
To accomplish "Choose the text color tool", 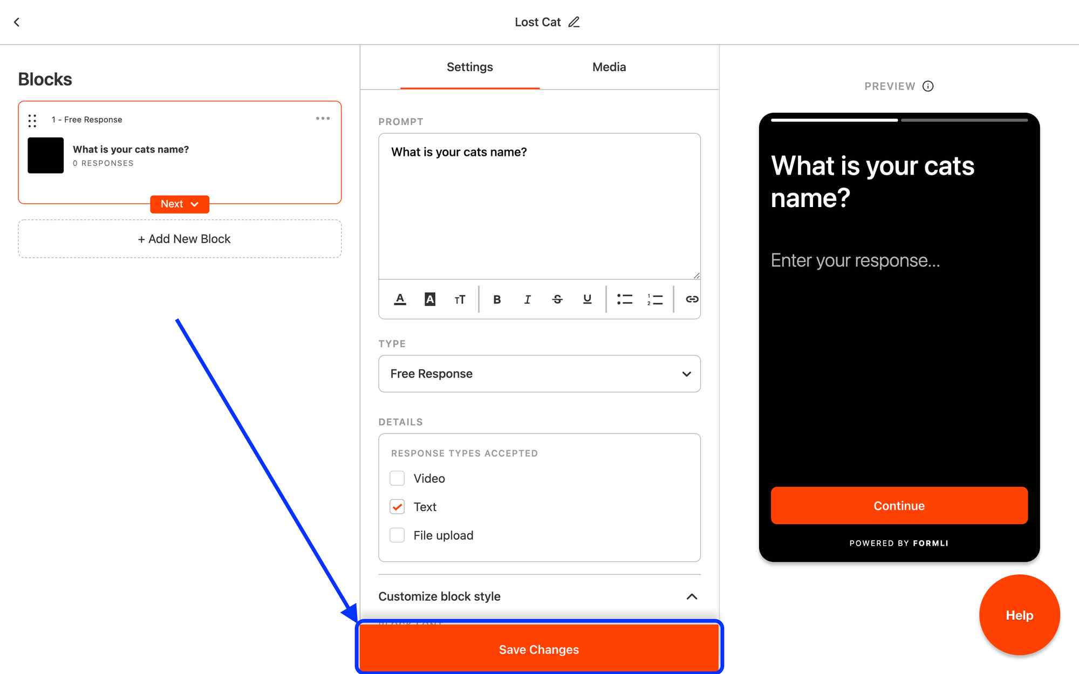I will pos(400,299).
